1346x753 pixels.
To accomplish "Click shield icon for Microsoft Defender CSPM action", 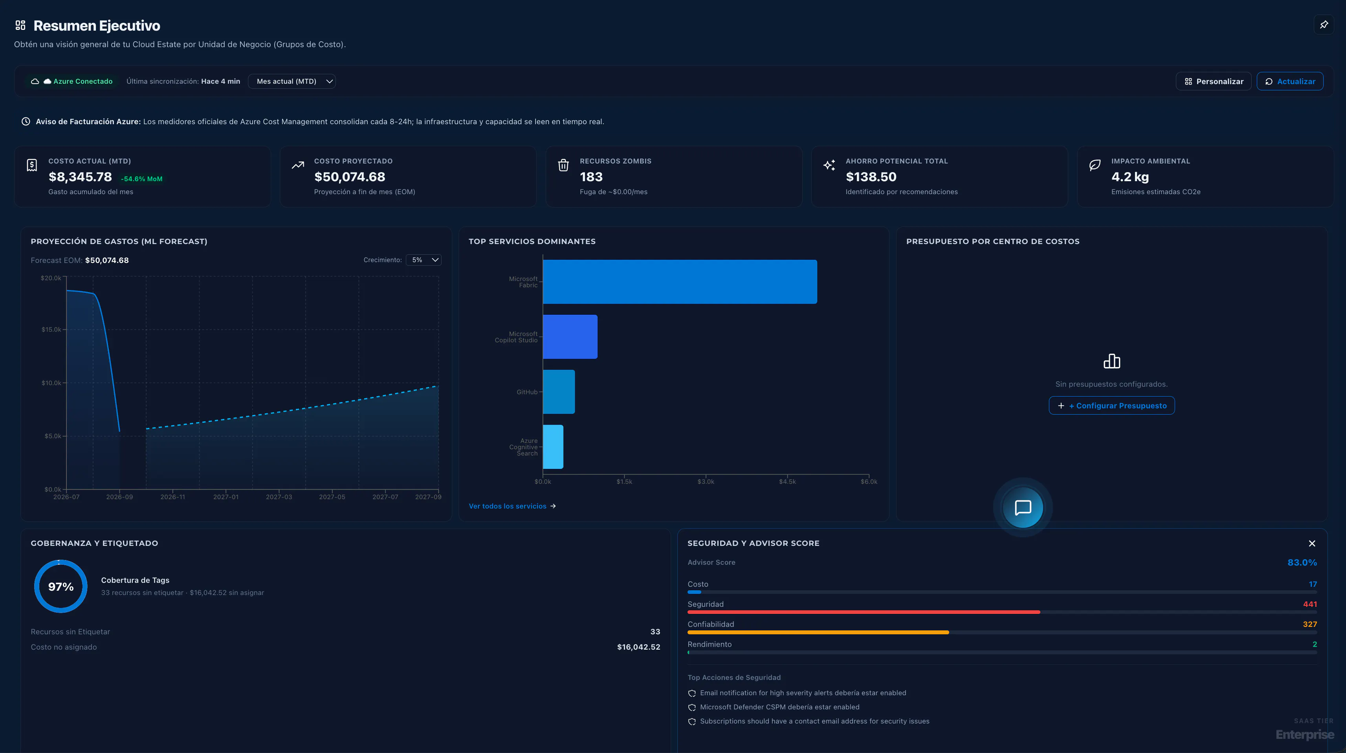I will point(692,707).
